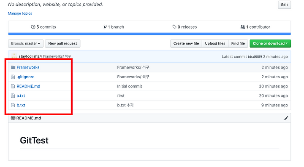Click commit message next to stayfoolish24
Screen dimensions: 304x167
(x=57, y=56)
